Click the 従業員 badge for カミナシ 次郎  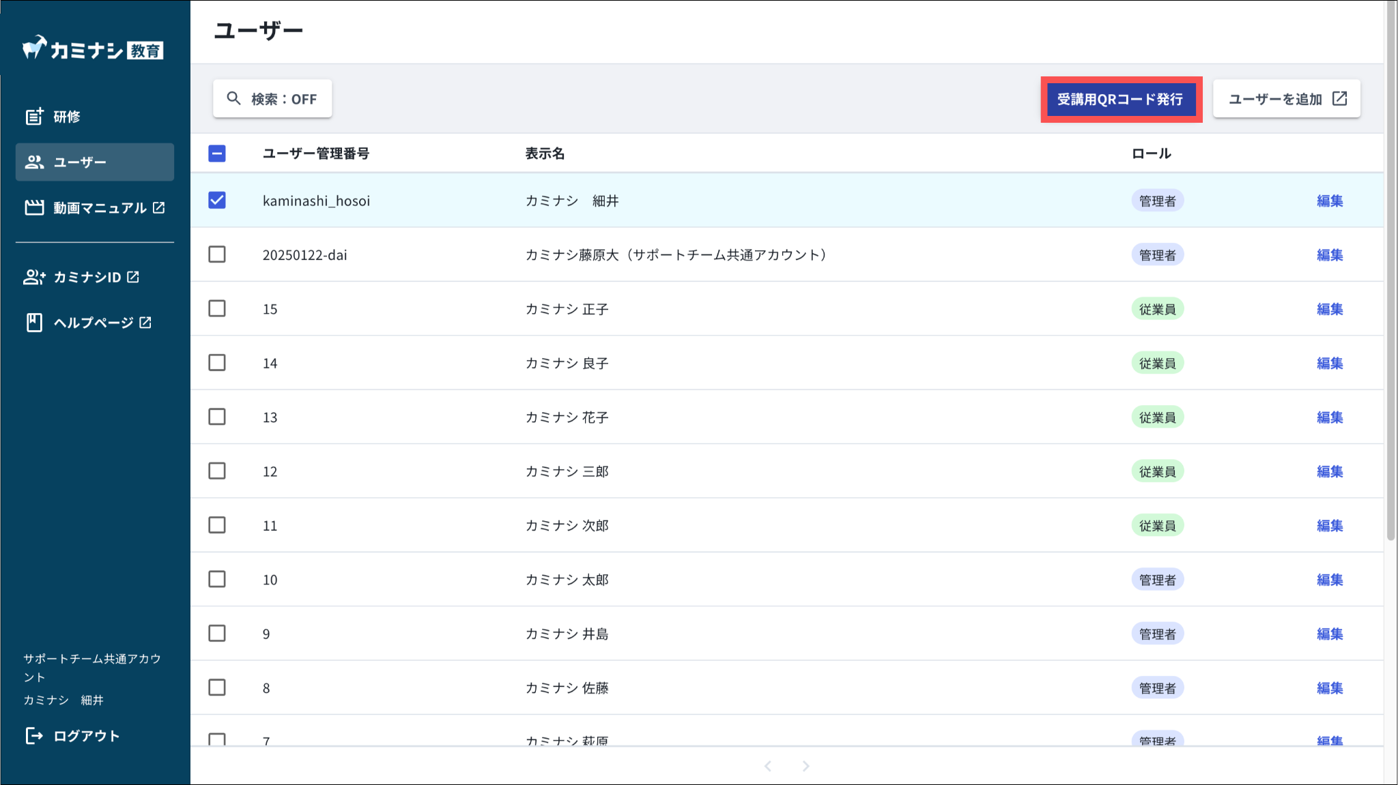point(1158,525)
